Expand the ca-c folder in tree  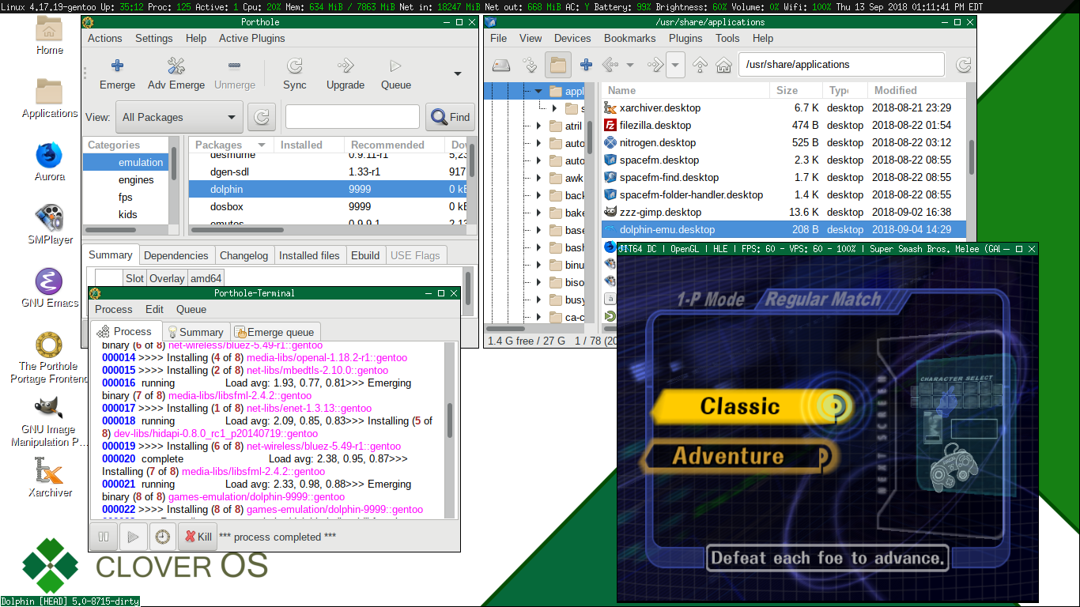pos(538,317)
